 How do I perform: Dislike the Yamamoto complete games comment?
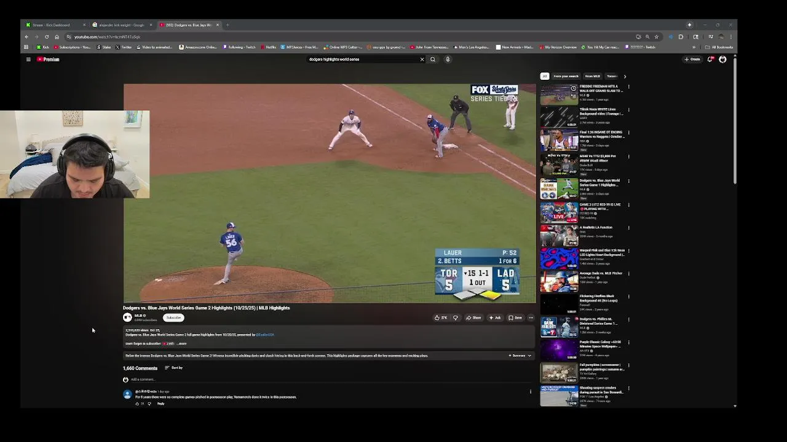click(149, 403)
